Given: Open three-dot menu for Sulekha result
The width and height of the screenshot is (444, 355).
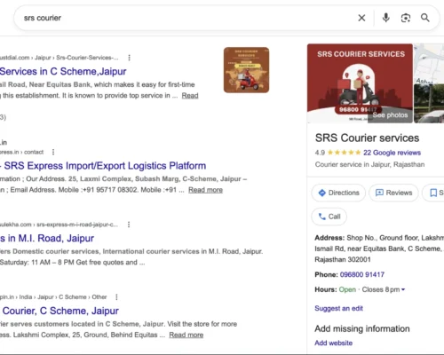Looking at the screenshot, I should pyautogui.click(x=129, y=225).
